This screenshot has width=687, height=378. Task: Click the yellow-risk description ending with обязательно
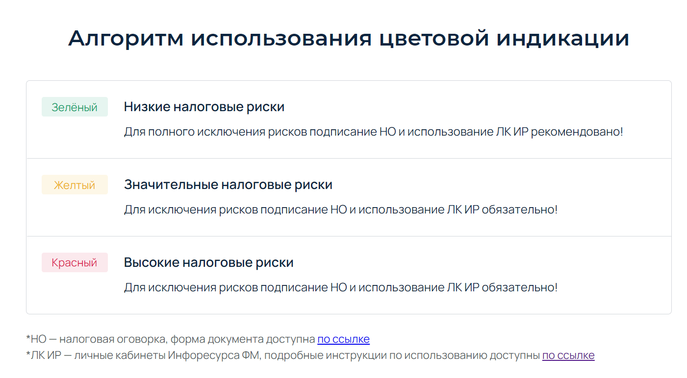pyautogui.click(x=341, y=210)
